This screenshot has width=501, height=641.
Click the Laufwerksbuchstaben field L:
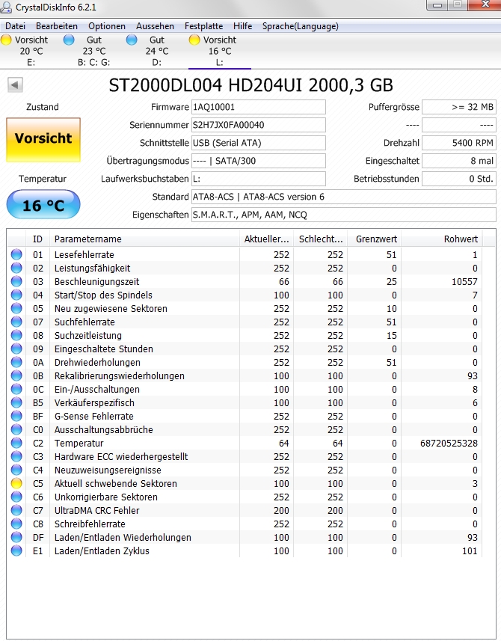coord(258,179)
